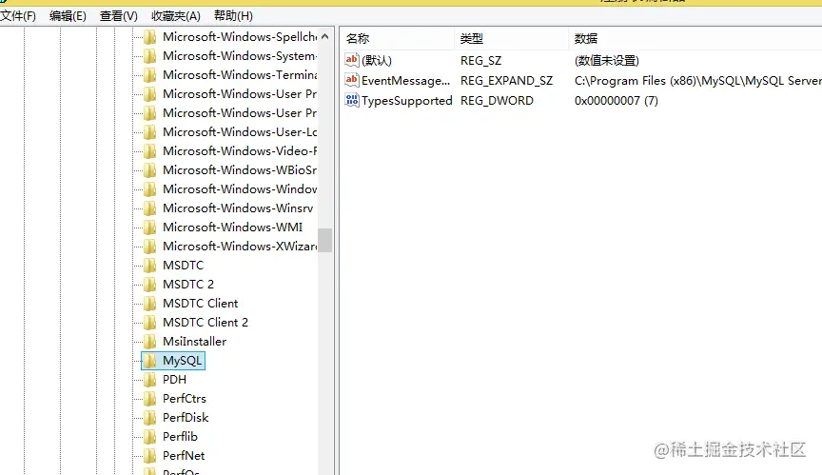Click the tree pane scrollbar thumb
Screen dimensions: 822x475
click(x=325, y=240)
